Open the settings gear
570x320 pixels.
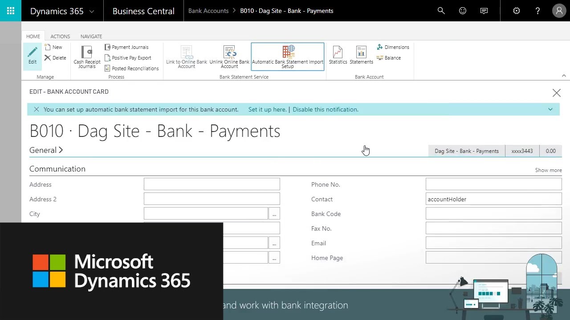pos(517,11)
